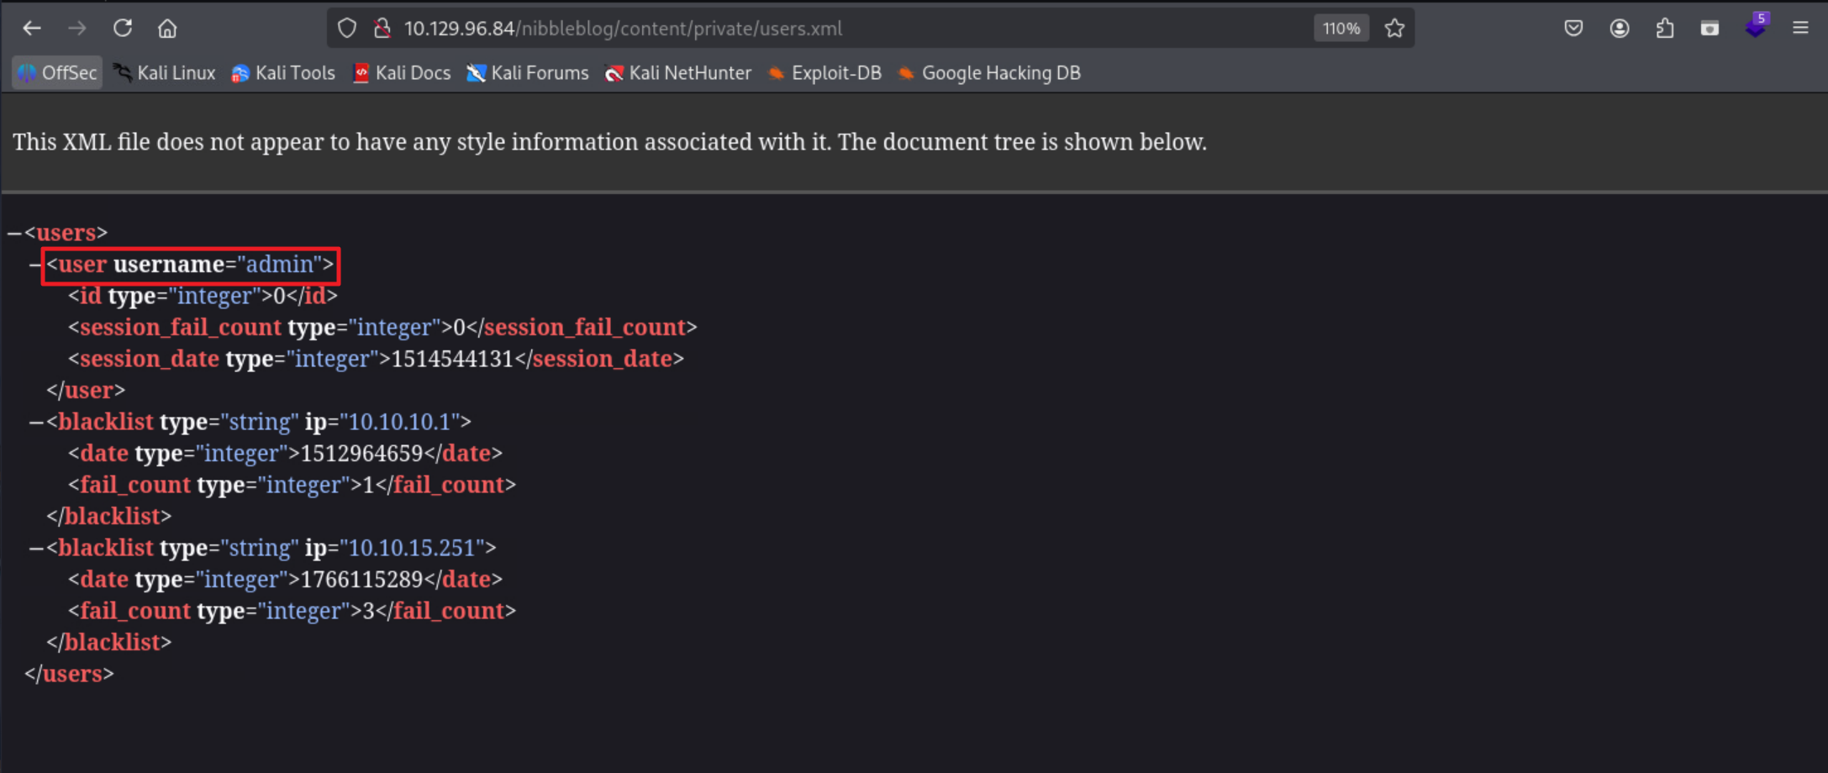Reload the current page
This screenshot has height=773, width=1828.
pyautogui.click(x=123, y=29)
